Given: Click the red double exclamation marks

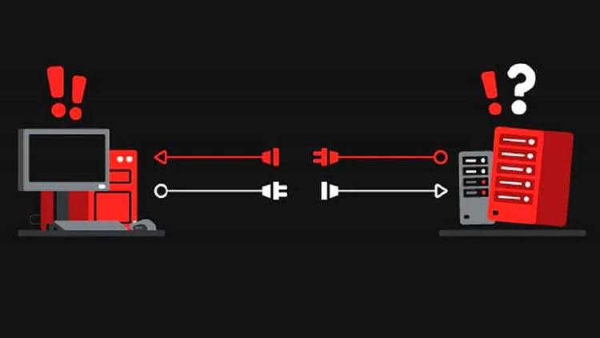Looking at the screenshot, I should click(67, 93).
